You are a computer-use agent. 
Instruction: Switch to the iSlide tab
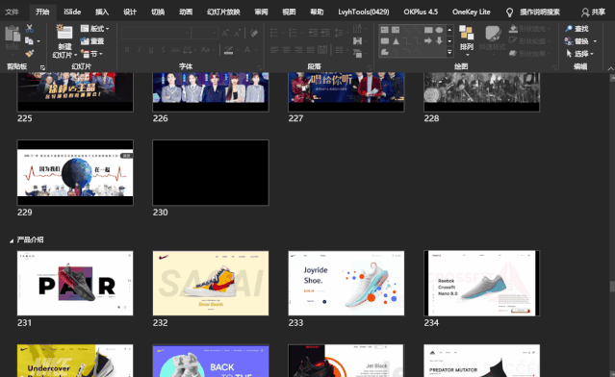pyautogui.click(x=72, y=13)
